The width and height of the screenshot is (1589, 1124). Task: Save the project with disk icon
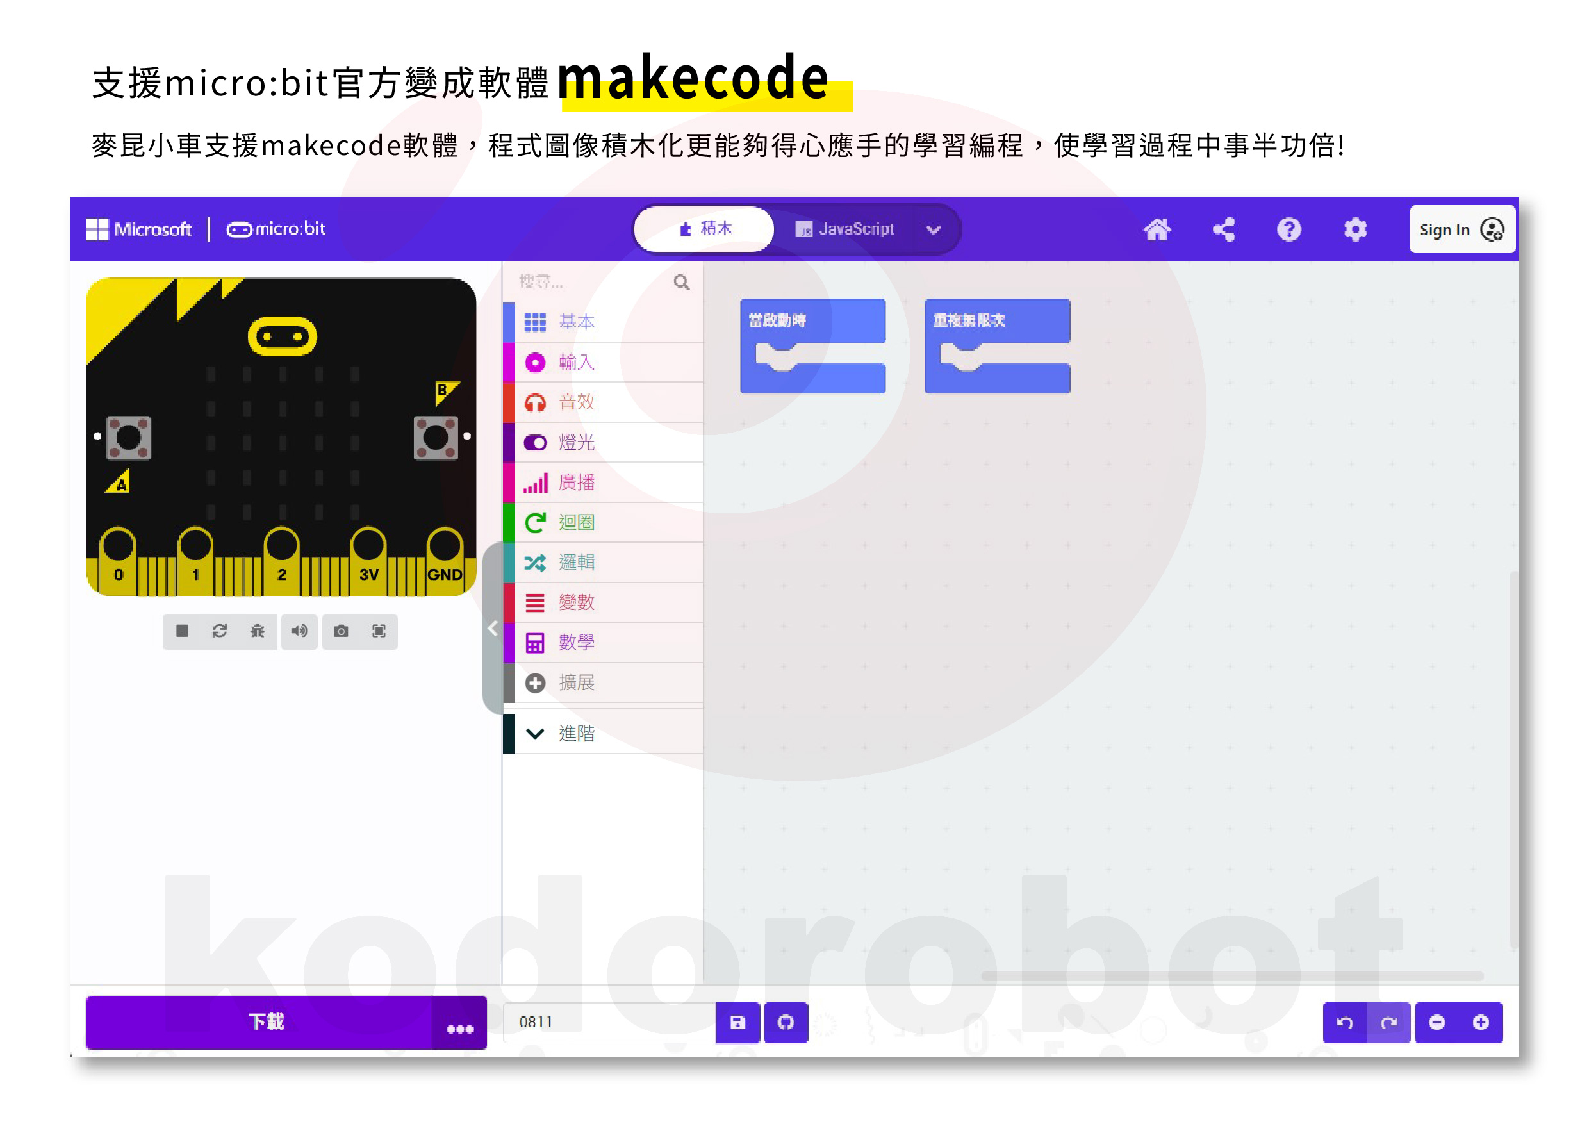click(x=737, y=1021)
